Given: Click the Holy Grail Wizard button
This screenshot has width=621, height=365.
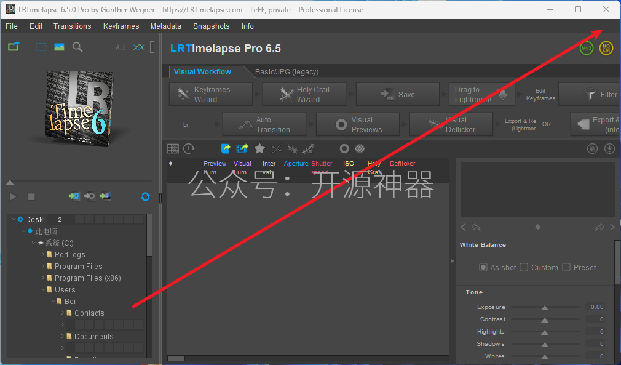Looking at the screenshot, I should tap(304, 94).
